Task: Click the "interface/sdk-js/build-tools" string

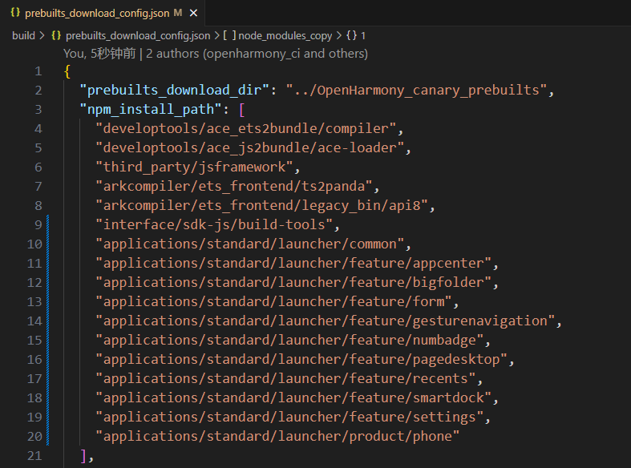Action: (x=214, y=225)
